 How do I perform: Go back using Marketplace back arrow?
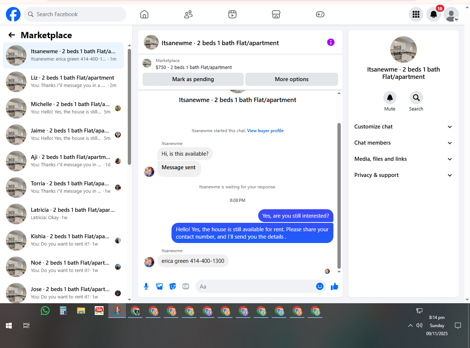point(12,35)
